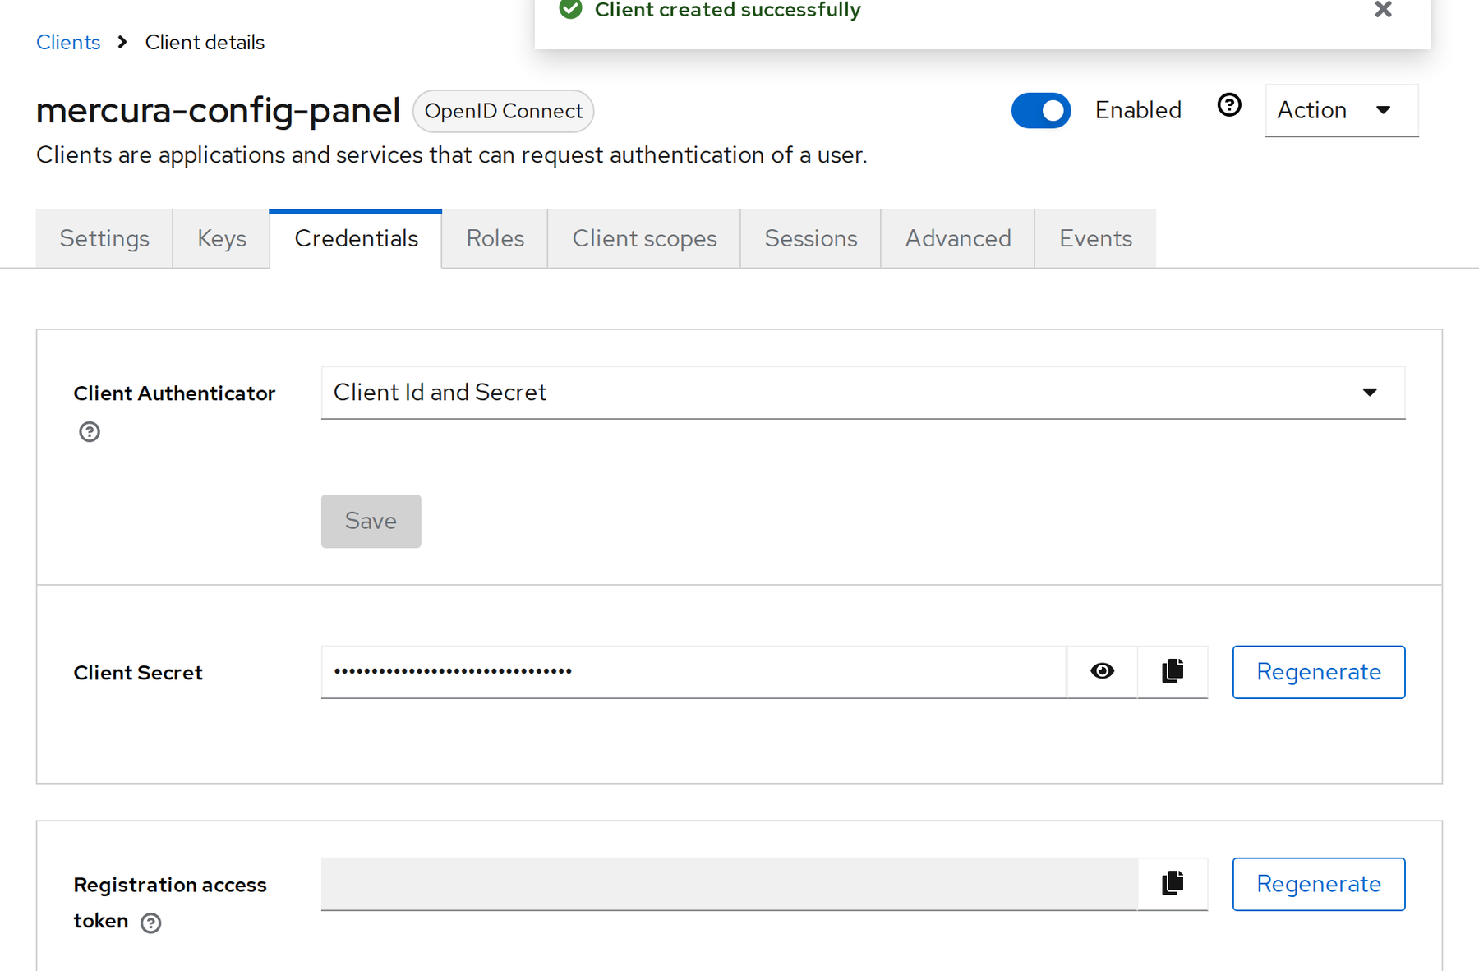
Task: Regenerate the client secret
Action: 1319,672
